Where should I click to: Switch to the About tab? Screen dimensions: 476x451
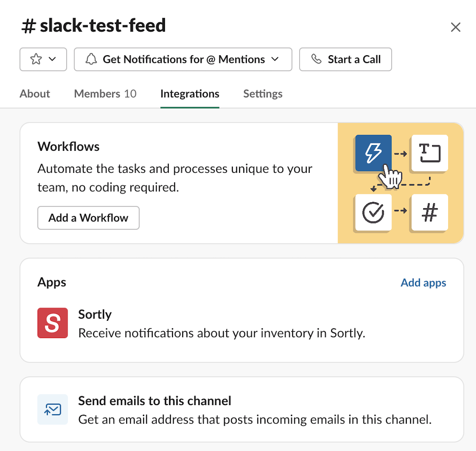35,94
